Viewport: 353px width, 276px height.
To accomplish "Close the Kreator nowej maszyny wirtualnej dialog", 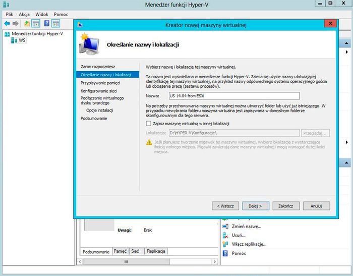I will click(330, 23).
